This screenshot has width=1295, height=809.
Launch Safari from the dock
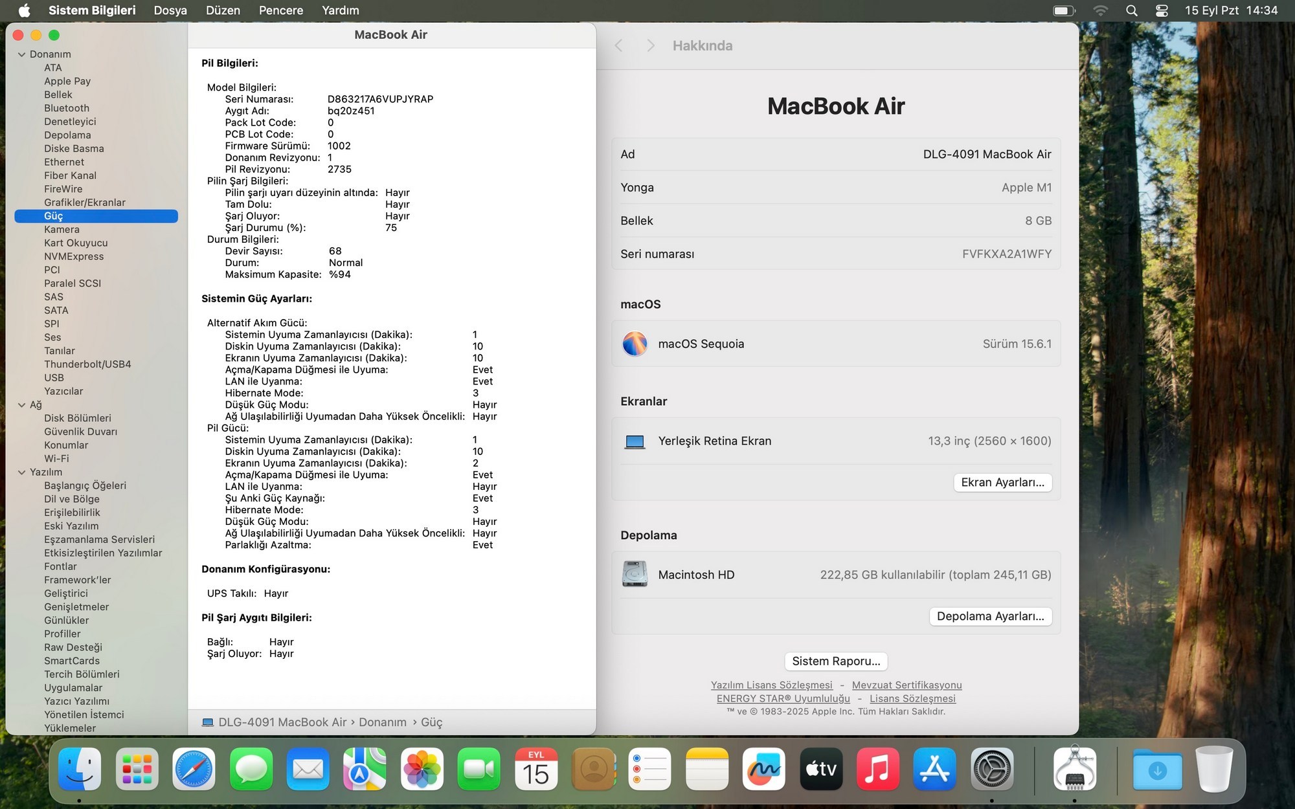194,769
